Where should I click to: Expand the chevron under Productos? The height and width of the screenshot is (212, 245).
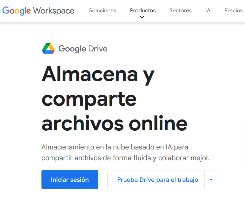(x=142, y=18)
